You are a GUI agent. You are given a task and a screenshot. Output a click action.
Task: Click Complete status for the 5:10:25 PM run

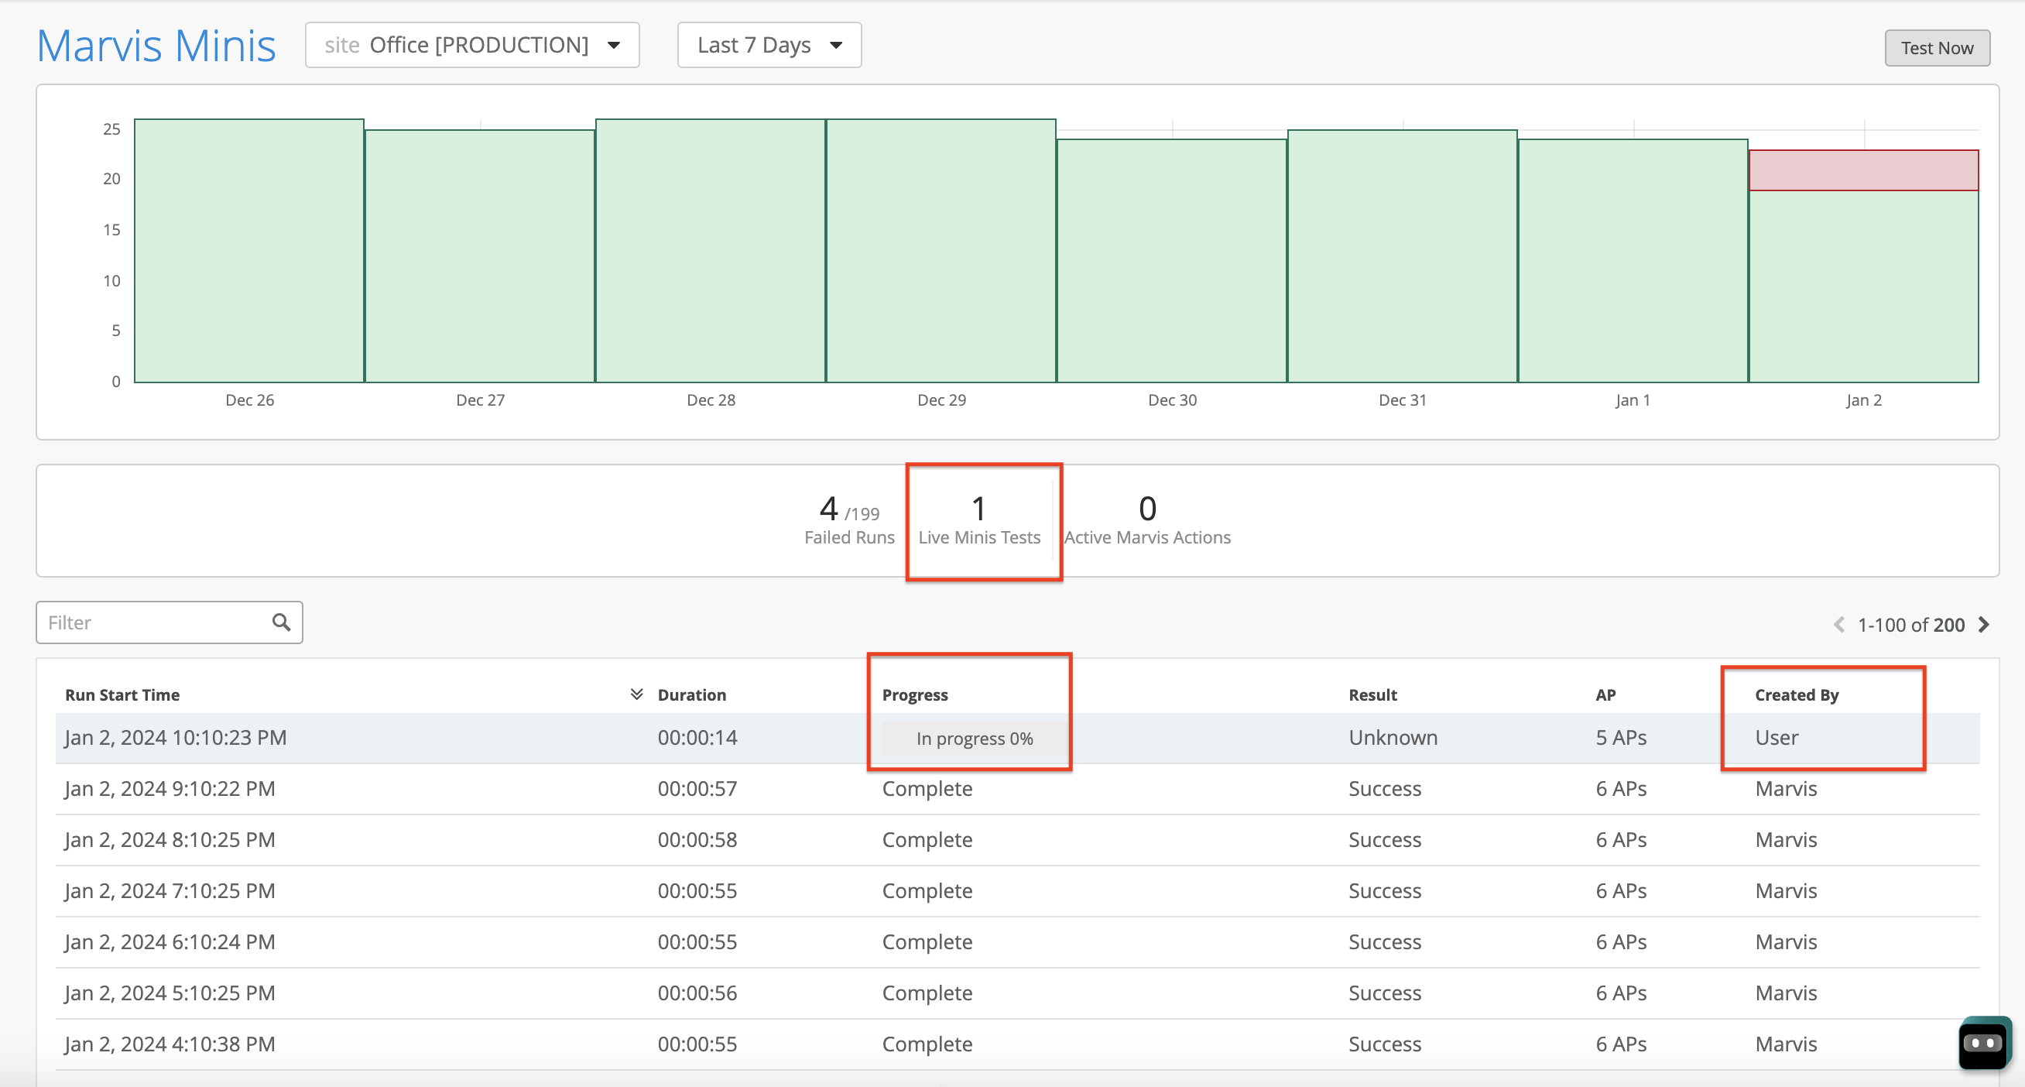[927, 993]
